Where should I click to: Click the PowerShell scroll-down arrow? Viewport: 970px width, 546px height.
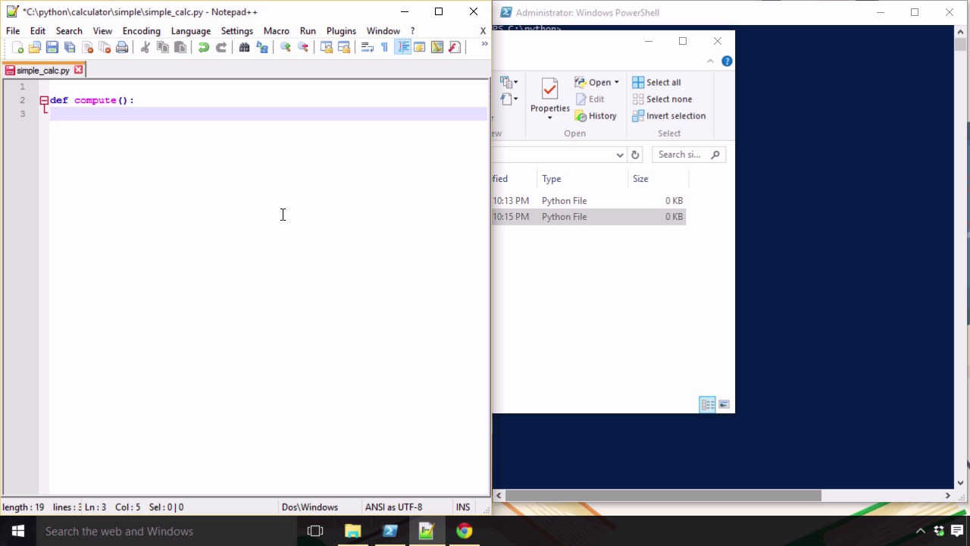[961, 482]
